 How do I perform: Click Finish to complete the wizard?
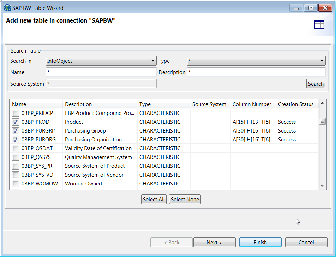click(260, 243)
